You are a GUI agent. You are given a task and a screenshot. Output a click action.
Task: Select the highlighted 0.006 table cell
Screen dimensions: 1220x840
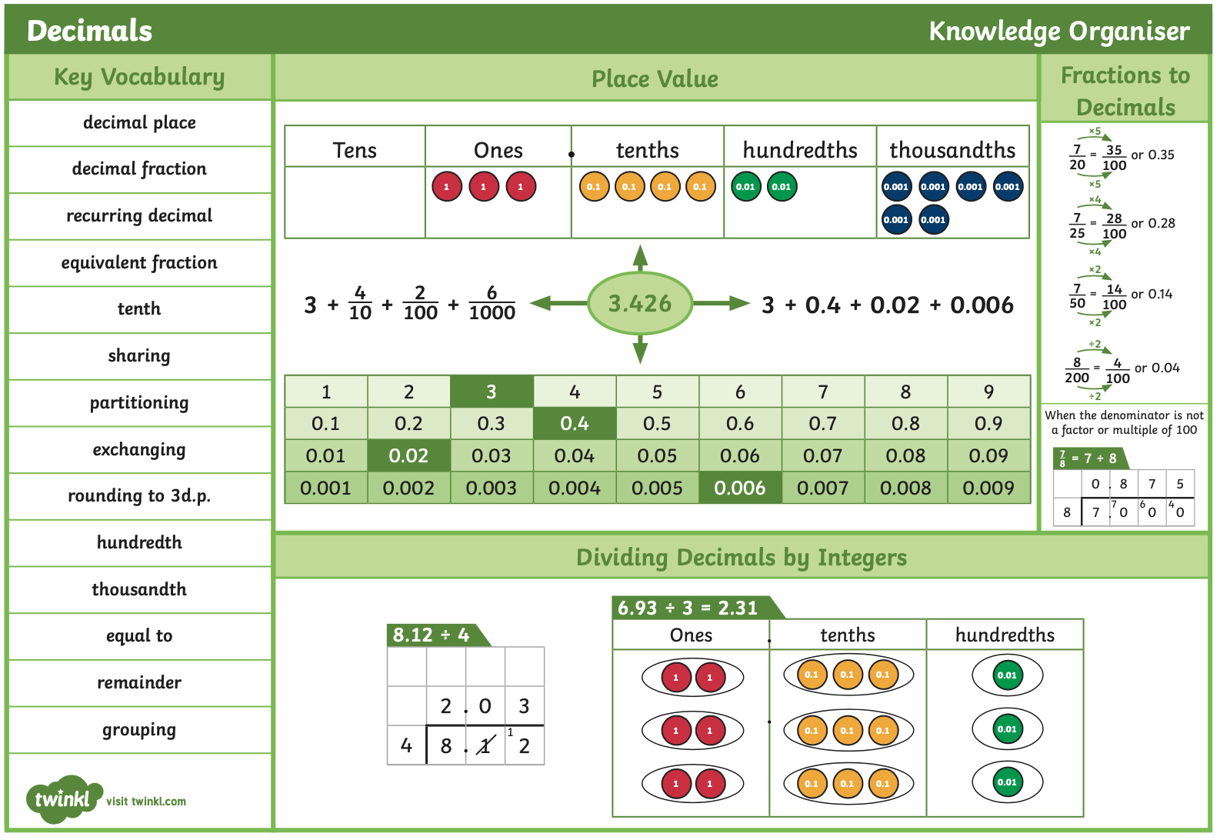(740, 488)
